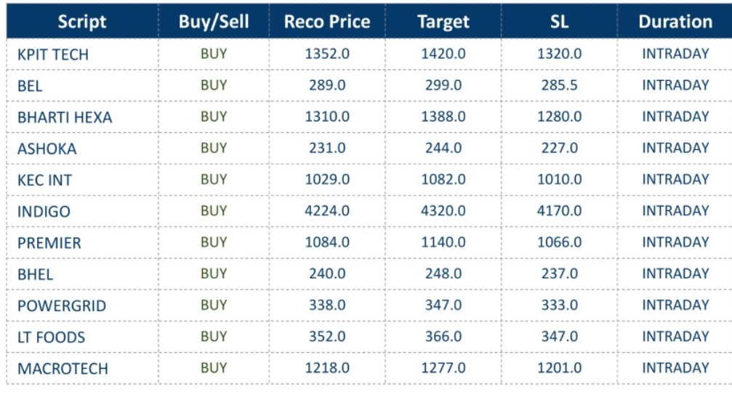Click KEC INT reco price 1029.0
Screen dimensions: 732x397
click(x=327, y=180)
